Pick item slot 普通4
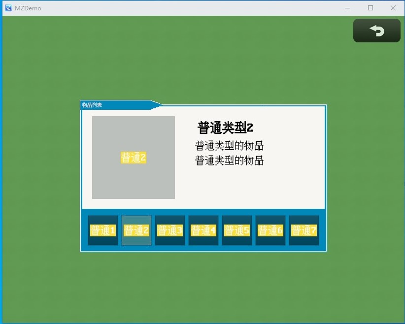The image size is (405, 324). 203,230
